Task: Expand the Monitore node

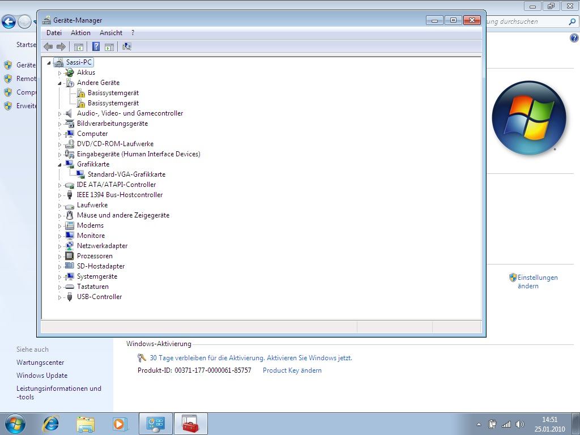Action: [59, 236]
